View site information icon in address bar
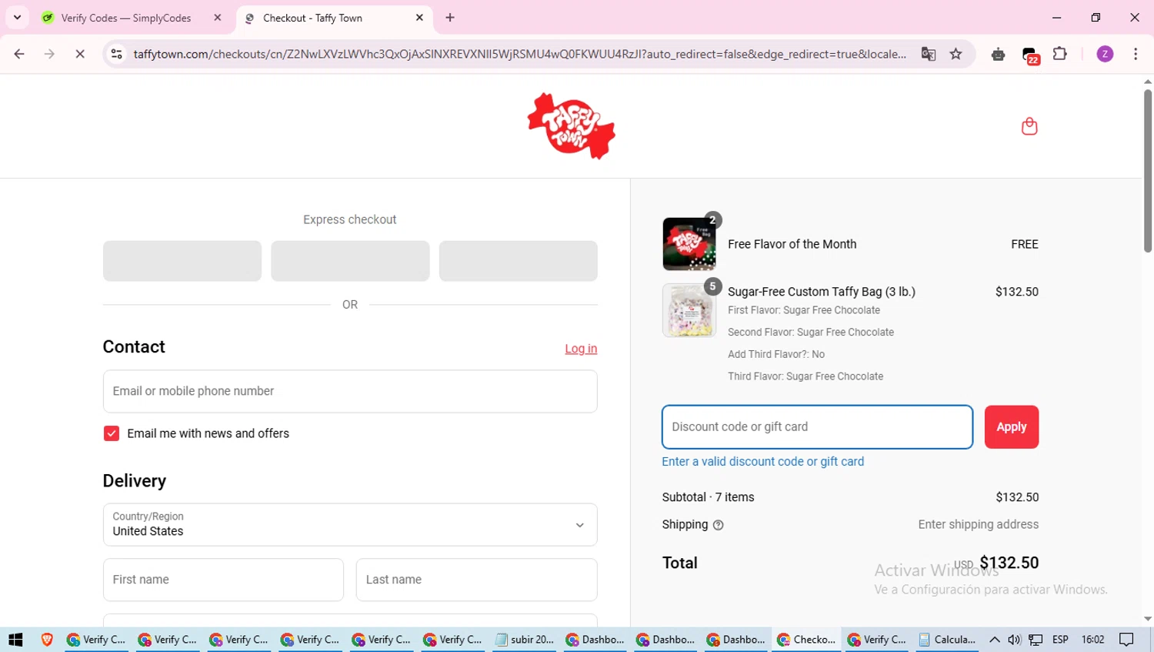The width and height of the screenshot is (1154, 652). 117,54
